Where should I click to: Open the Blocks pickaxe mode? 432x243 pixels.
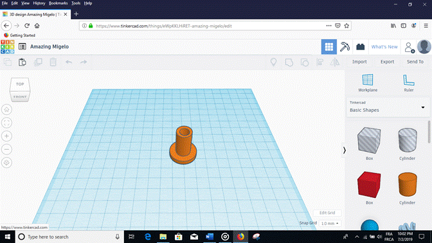(345, 47)
